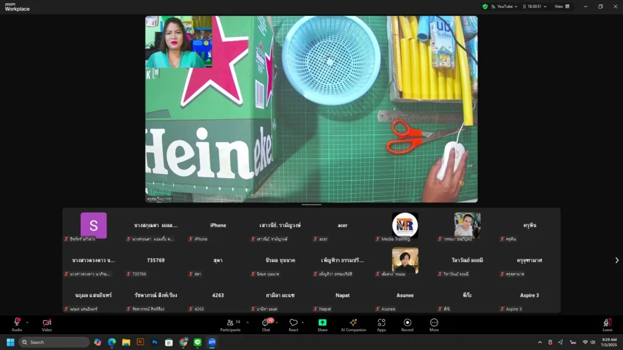
Task: Open the View layout menu
Action: pos(562,7)
